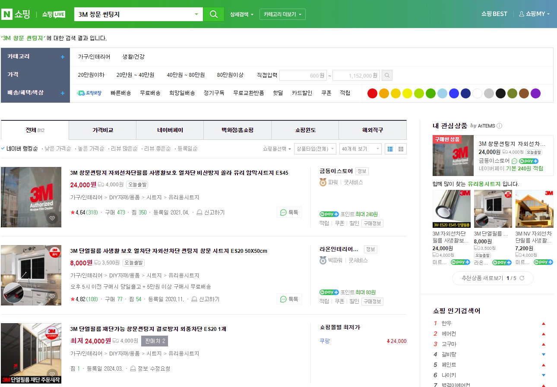Toggle 무료배송 filter
Screen dimensions: 557x387
pyautogui.click(x=150, y=93)
